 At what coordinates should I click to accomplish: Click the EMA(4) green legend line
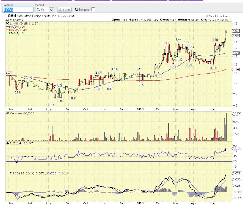click(8, 33)
